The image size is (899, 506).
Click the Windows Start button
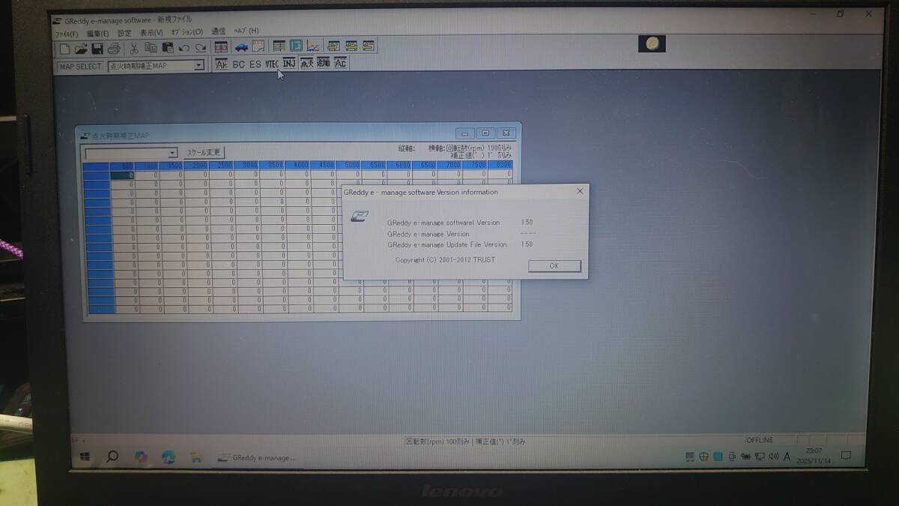(x=85, y=457)
